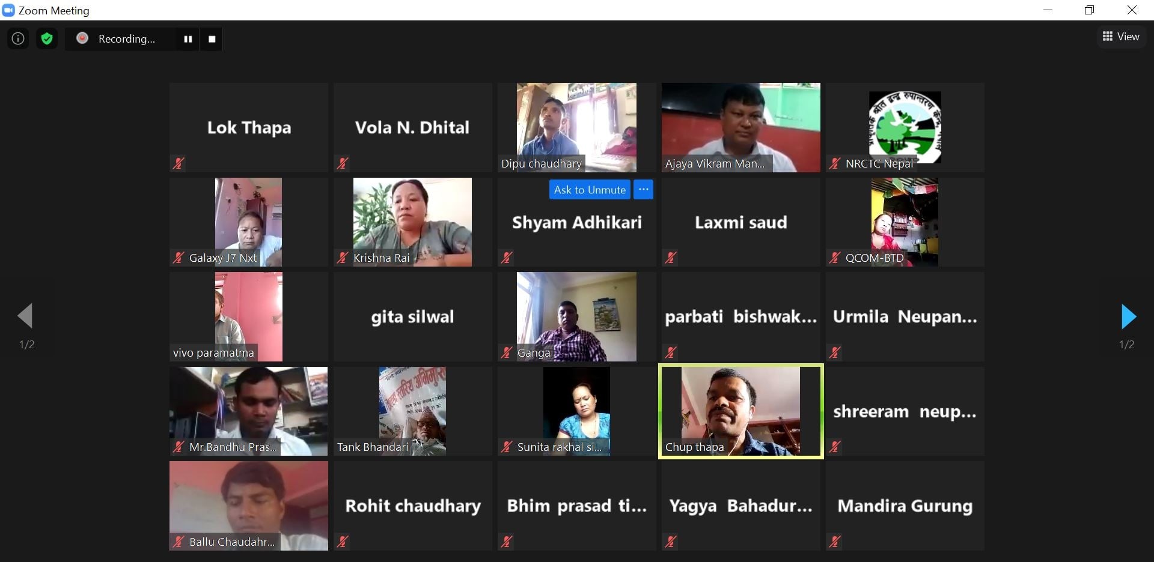Click Rohit chaudhary's muted mic icon
Image resolution: width=1154 pixels, height=562 pixels.
[x=343, y=542]
